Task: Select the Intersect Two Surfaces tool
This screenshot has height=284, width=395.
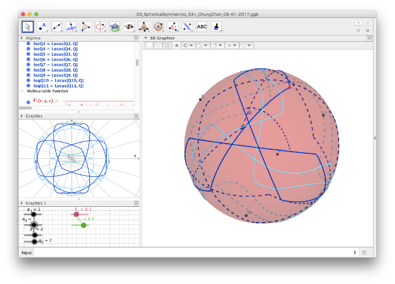Action: click(x=115, y=26)
